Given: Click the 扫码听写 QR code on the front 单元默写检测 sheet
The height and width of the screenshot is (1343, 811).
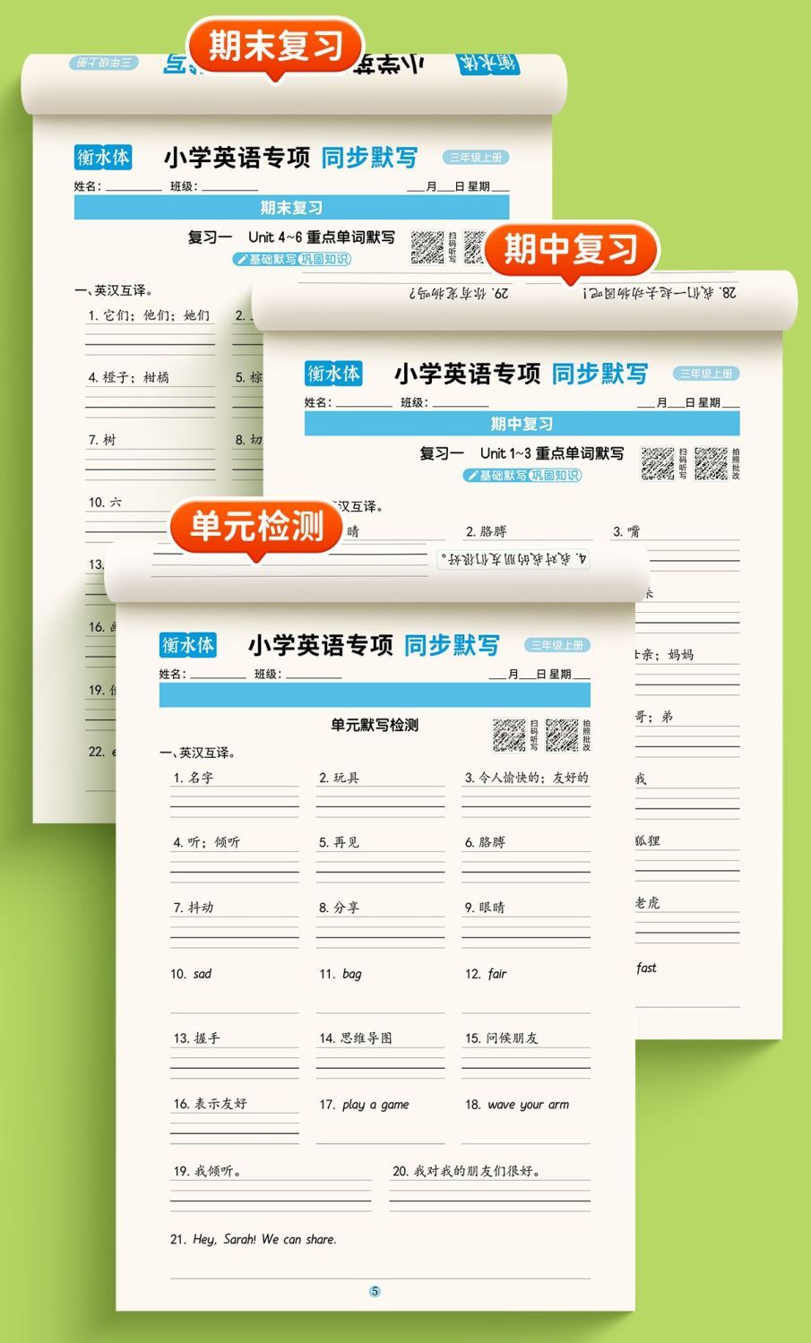Looking at the screenshot, I should click(509, 735).
